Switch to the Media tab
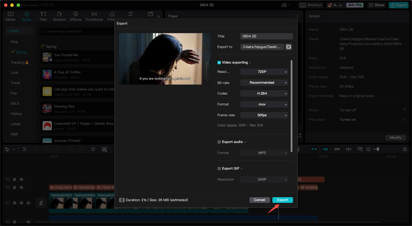The width and height of the screenshot is (412, 226). (11, 16)
